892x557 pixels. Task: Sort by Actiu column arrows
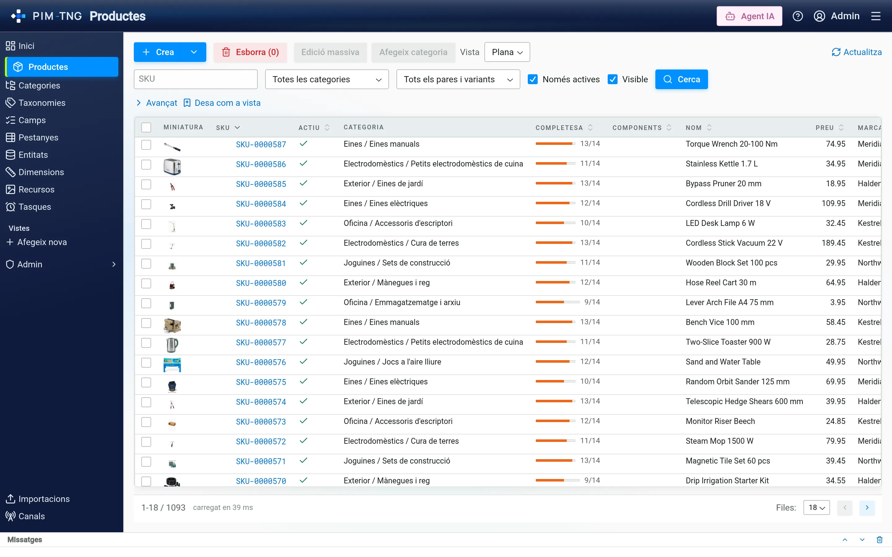click(327, 127)
